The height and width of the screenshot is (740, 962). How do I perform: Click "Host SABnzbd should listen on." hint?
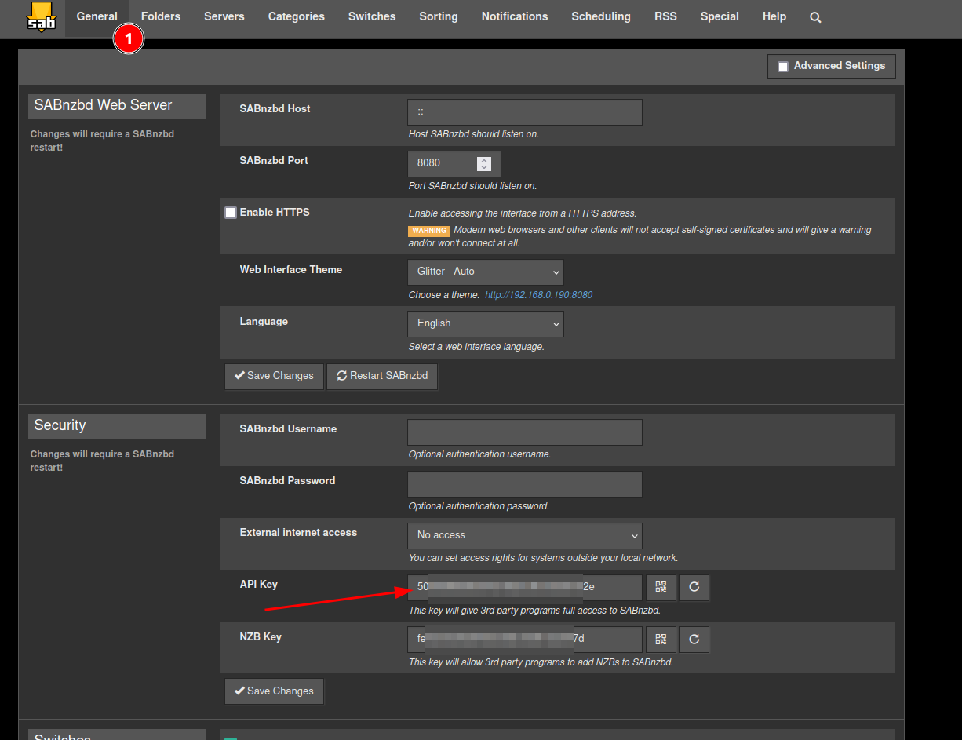pyautogui.click(x=474, y=134)
